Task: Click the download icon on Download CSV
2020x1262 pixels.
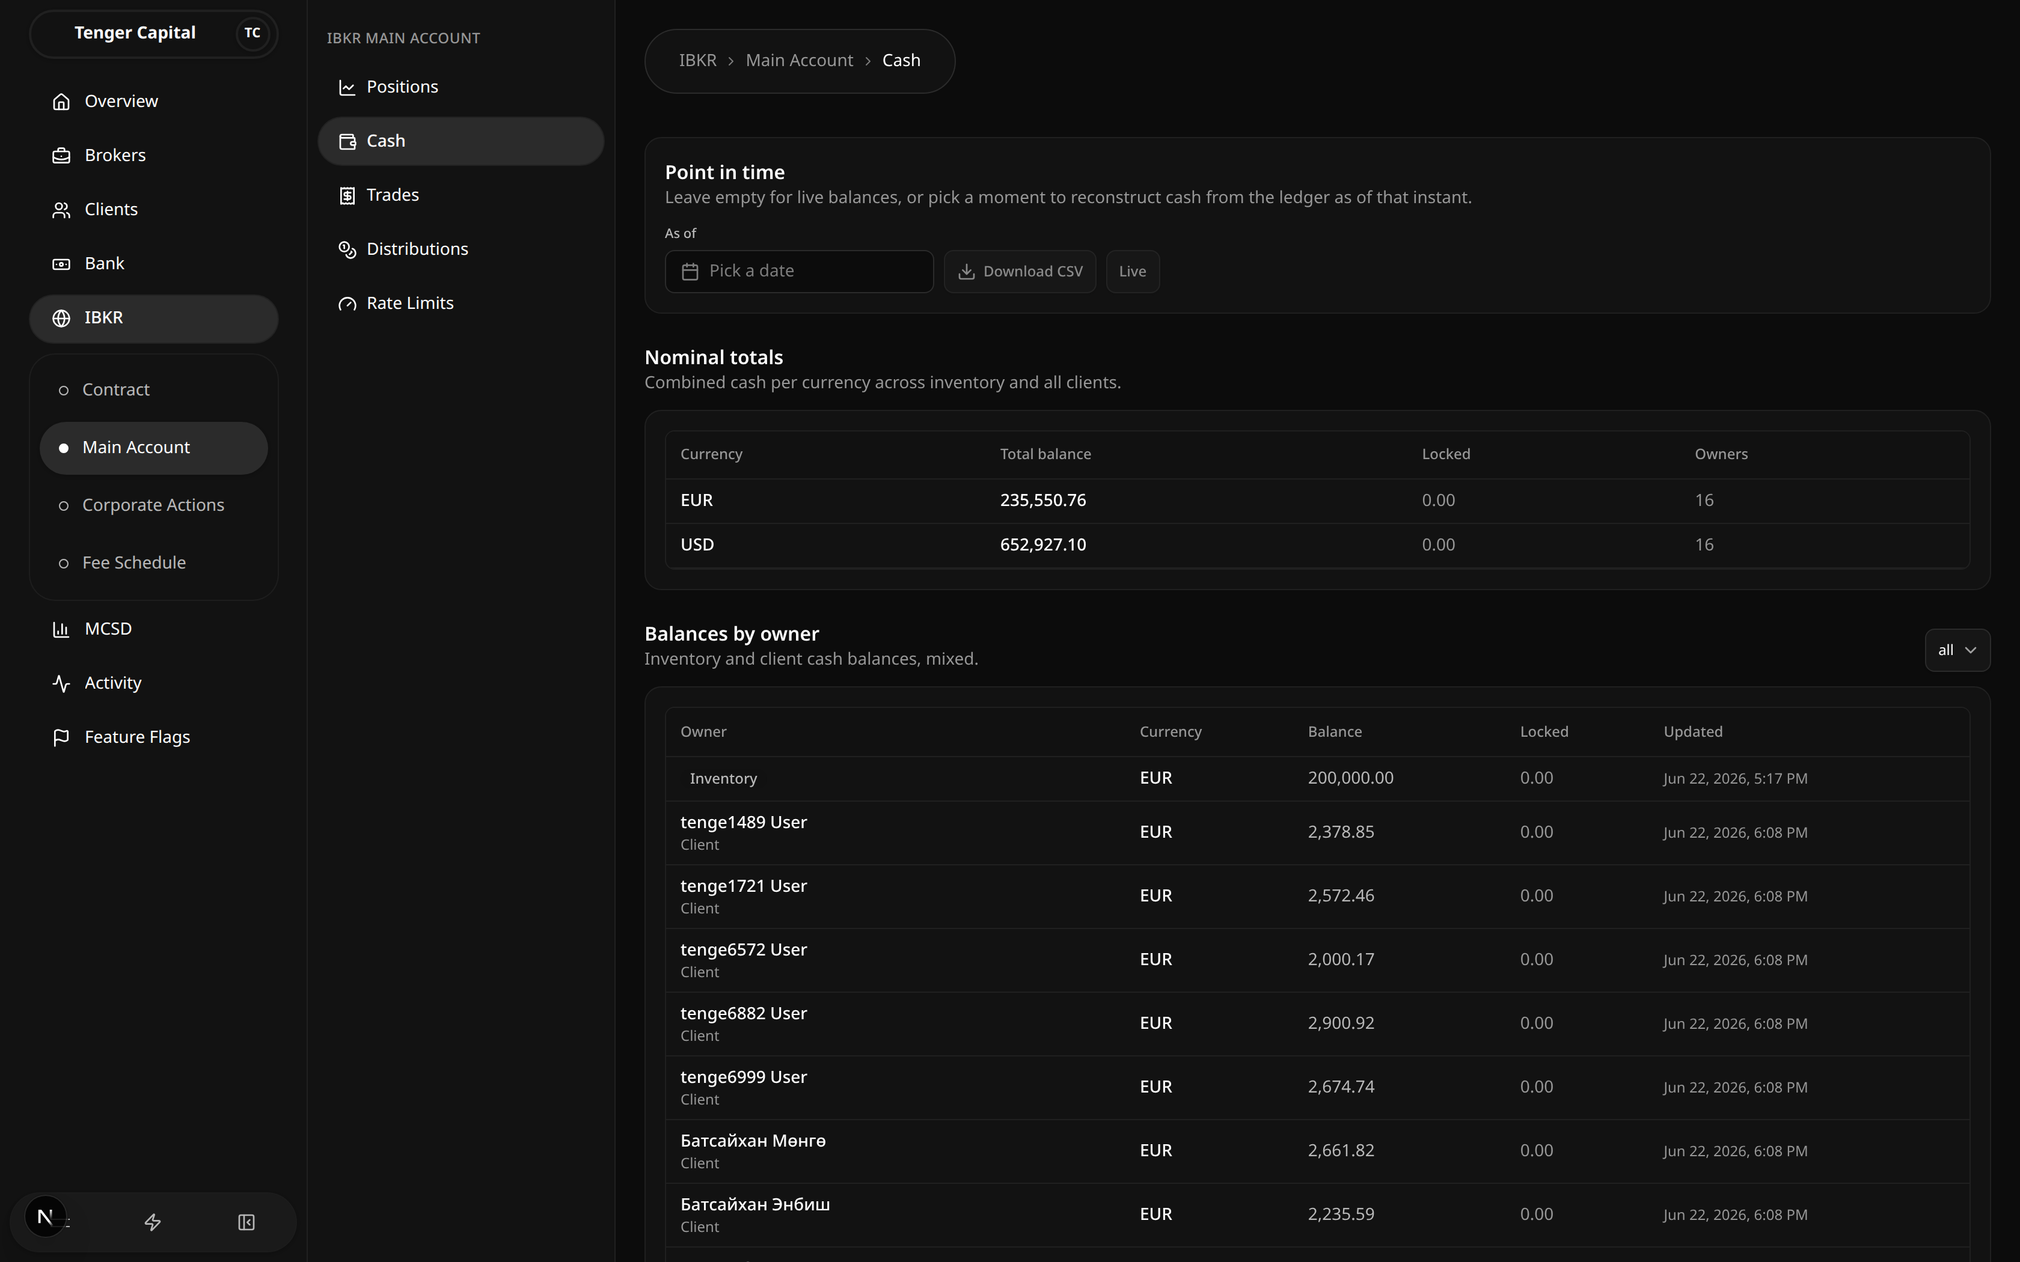Action: [x=966, y=272]
